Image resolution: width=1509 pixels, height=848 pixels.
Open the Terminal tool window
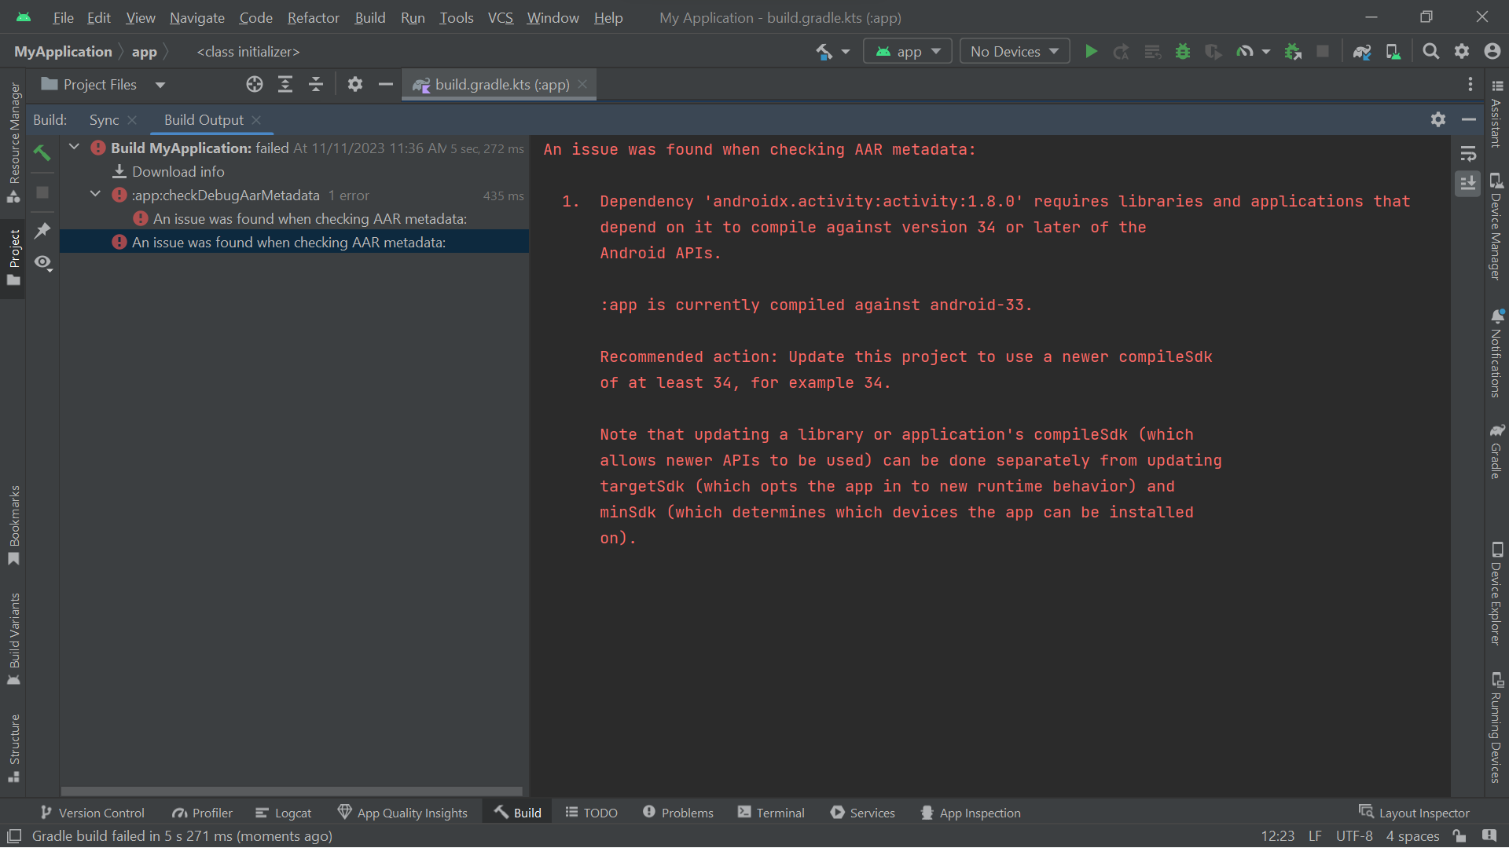[771, 813]
